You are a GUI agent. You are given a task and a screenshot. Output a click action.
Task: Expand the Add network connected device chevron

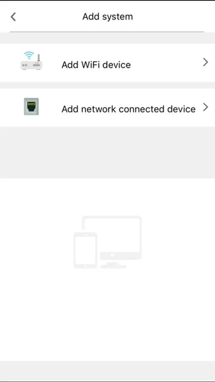pos(206,107)
